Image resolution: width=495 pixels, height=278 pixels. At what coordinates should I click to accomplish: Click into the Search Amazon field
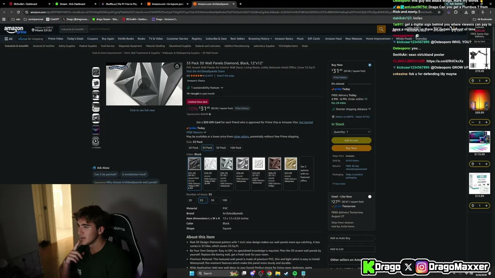pyautogui.click(x=232, y=29)
